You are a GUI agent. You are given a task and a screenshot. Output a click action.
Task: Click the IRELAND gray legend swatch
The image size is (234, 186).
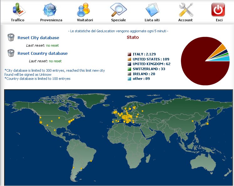coord(129,74)
